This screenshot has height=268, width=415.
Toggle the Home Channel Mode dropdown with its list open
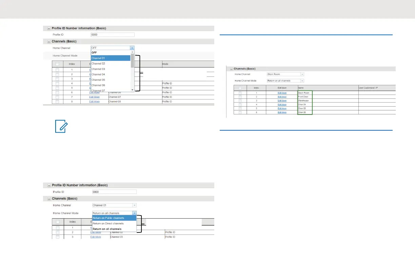(x=114, y=213)
